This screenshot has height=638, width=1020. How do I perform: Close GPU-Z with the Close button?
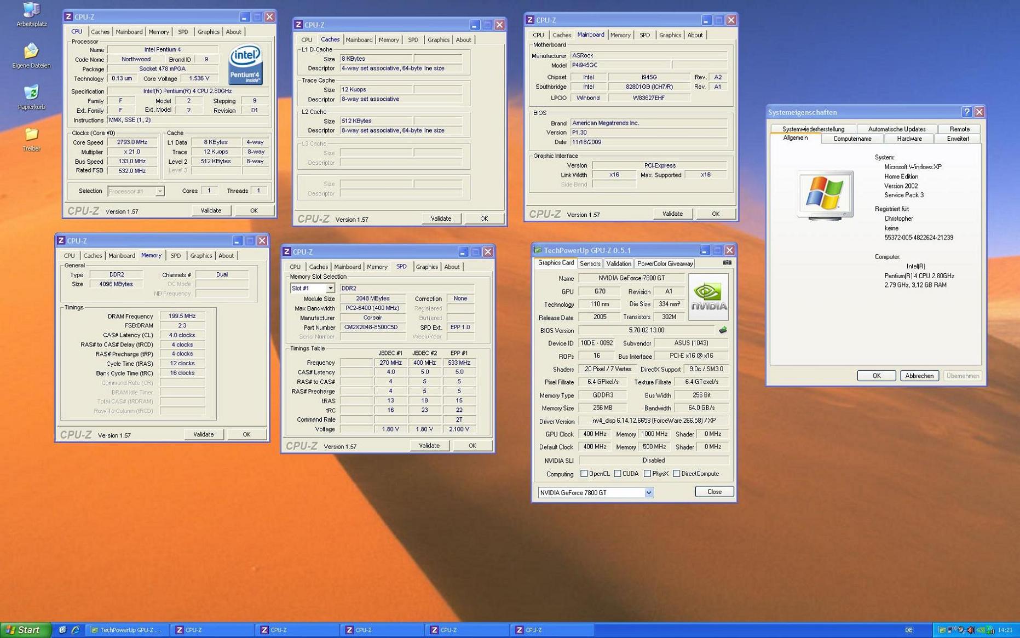pyautogui.click(x=714, y=492)
